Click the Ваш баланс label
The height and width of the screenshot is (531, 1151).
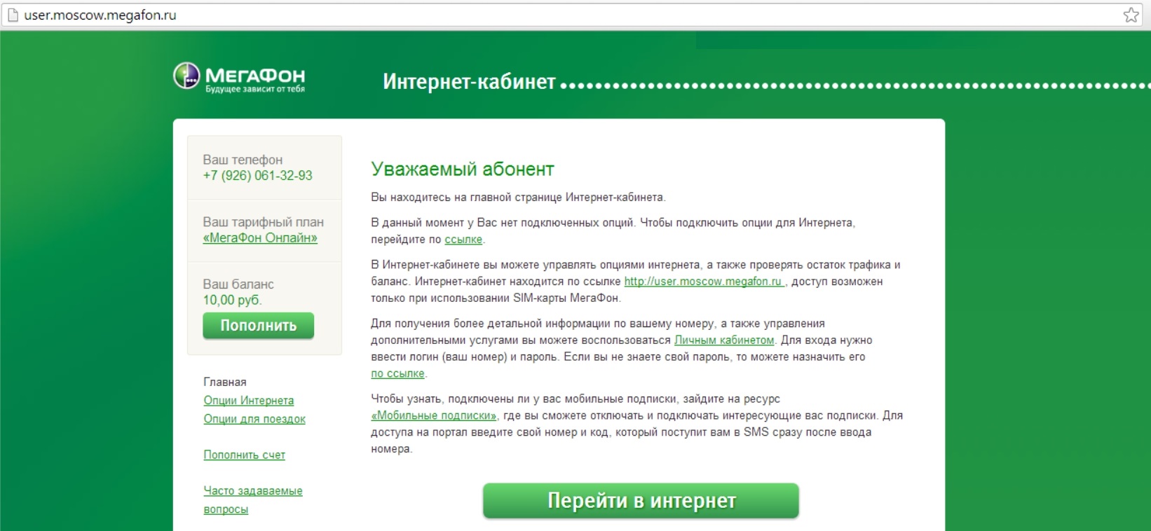[x=238, y=284]
